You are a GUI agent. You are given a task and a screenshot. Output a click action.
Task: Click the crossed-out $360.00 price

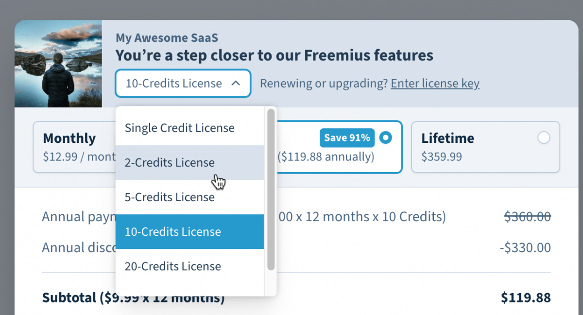(527, 216)
